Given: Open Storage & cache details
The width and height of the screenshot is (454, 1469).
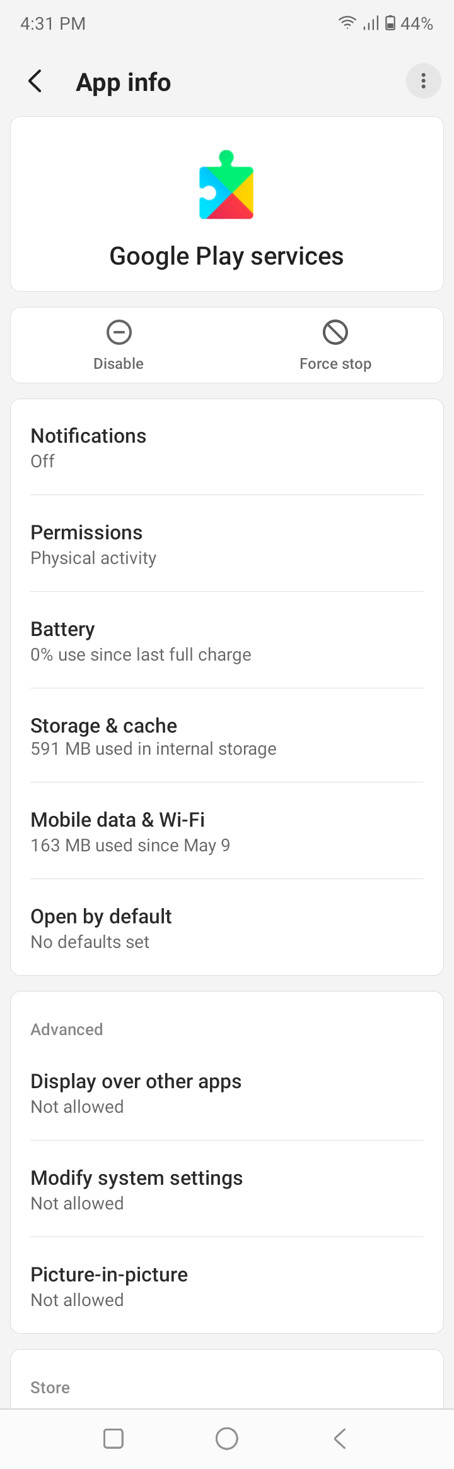Looking at the screenshot, I should click(227, 736).
